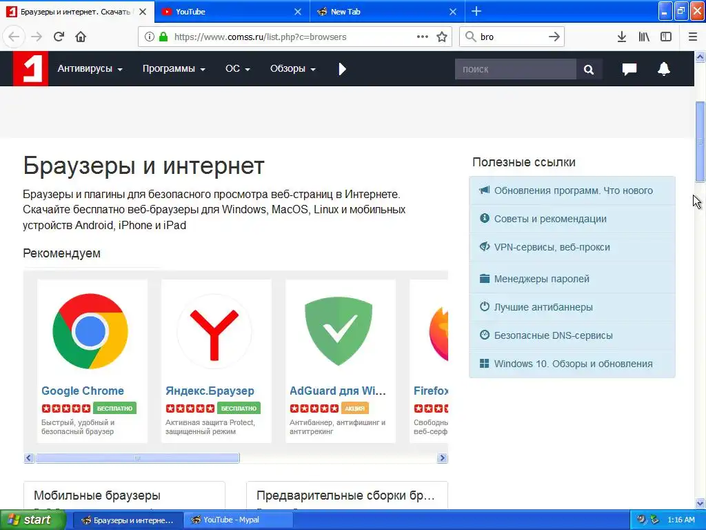This screenshot has height=530, width=706.
Task: Click the carousel horizontal scrollbar thumb
Action: (137, 458)
